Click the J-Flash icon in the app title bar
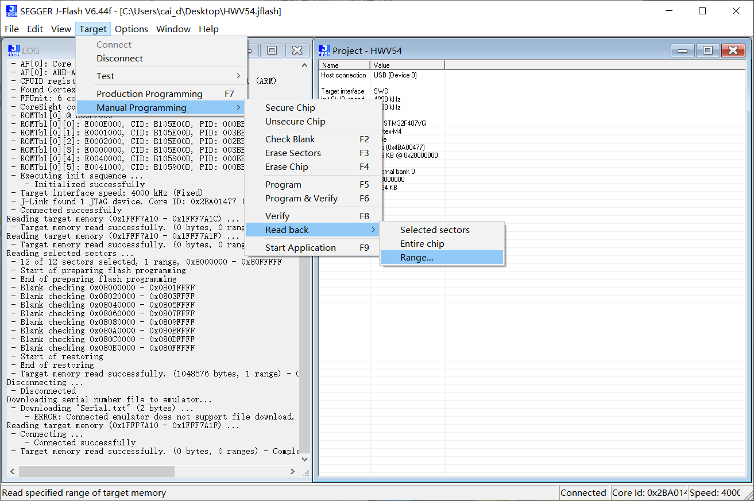This screenshot has height=501, width=754. pyautogui.click(x=11, y=10)
